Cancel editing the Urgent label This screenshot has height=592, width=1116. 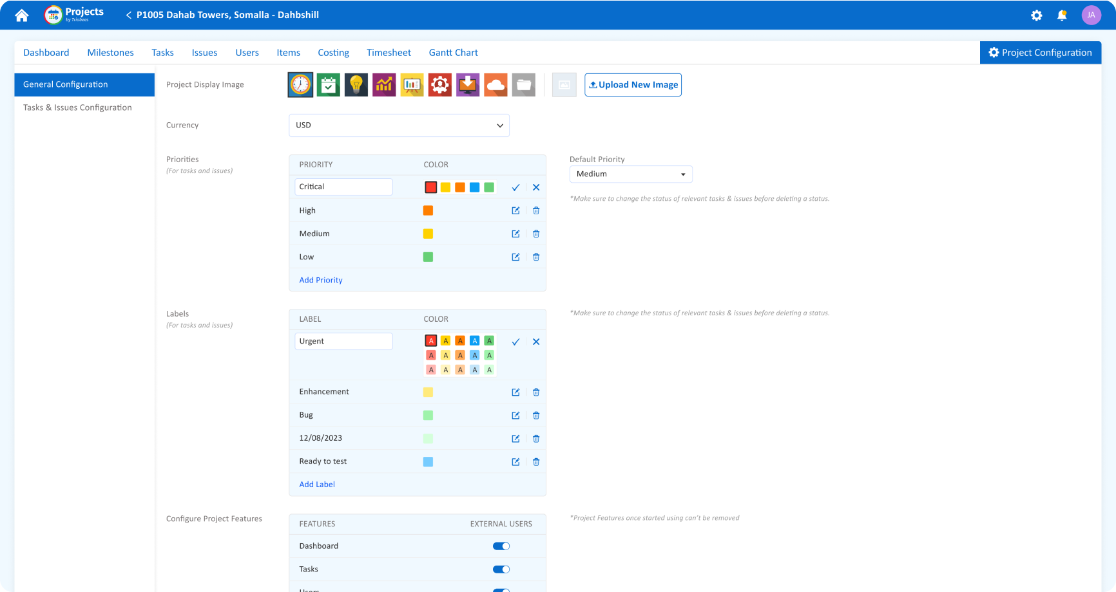pyautogui.click(x=536, y=342)
